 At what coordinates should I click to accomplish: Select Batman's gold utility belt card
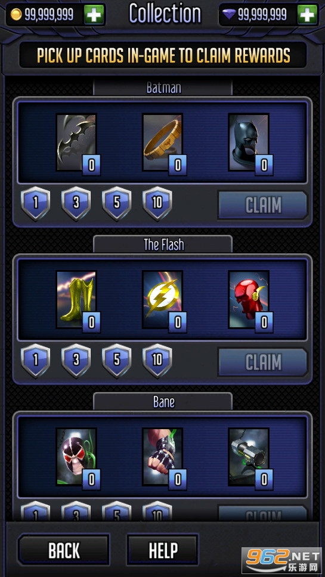[163, 142]
